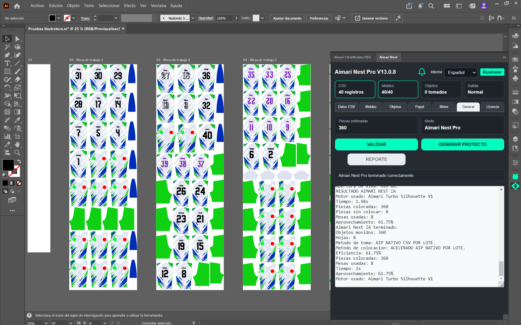Click the fill color swatch in control bar
The width and height of the screenshot is (521, 325).
point(52,18)
